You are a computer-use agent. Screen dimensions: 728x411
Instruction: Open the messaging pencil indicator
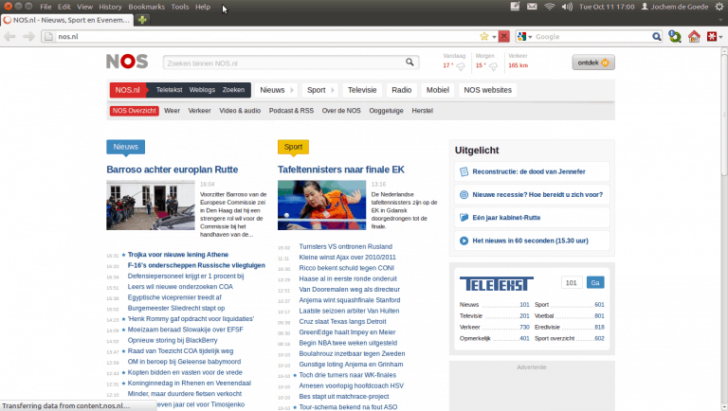click(515, 7)
